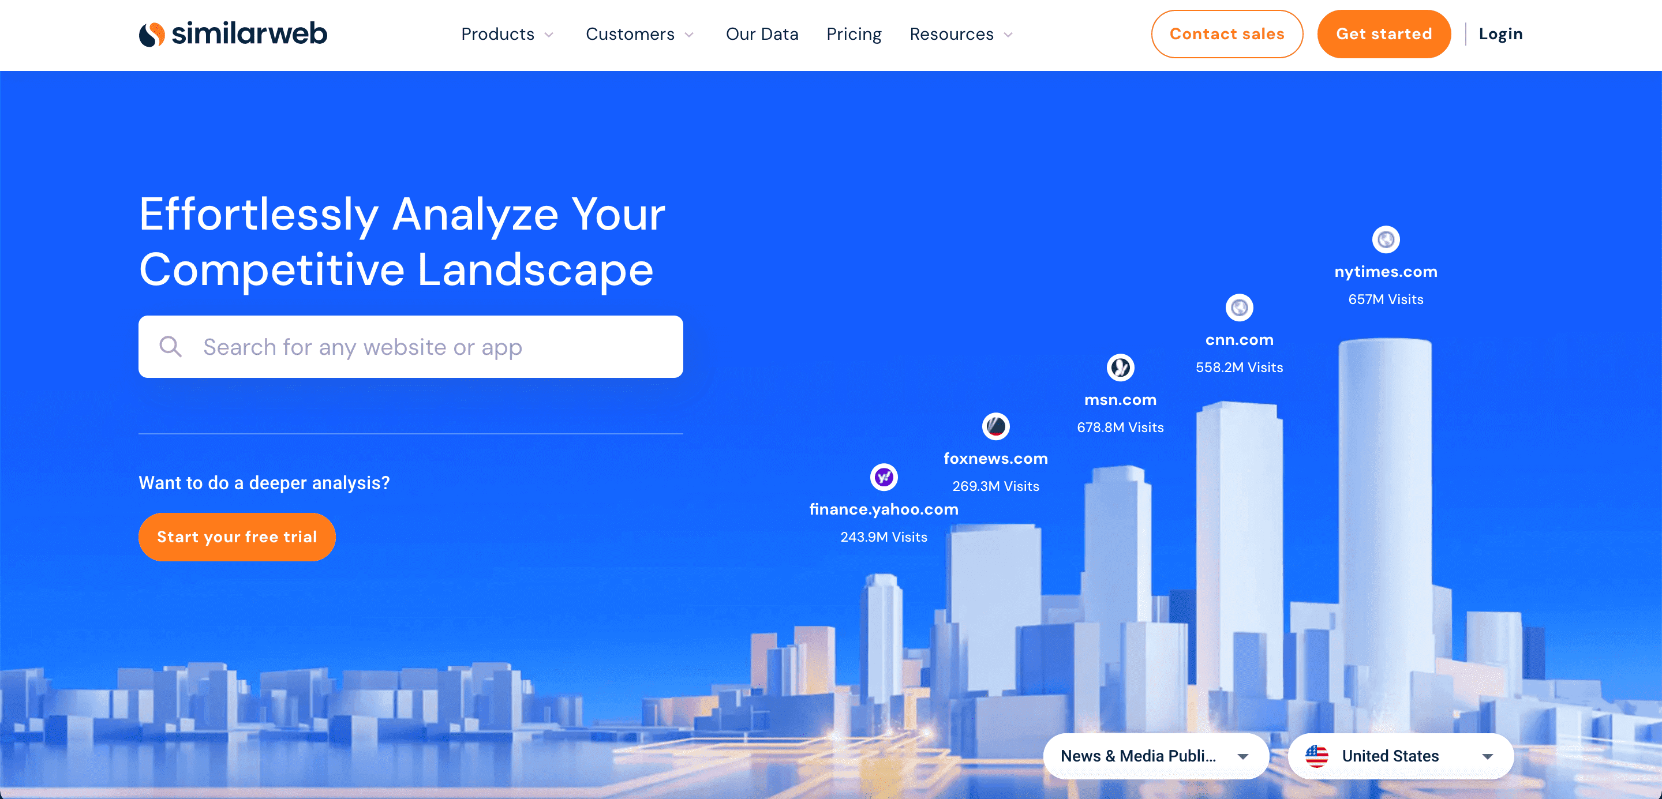
Task: Click the search magnifier icon
Action: tap(172, 347)
